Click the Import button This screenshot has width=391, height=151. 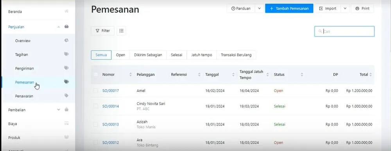(x=327, y=9)
